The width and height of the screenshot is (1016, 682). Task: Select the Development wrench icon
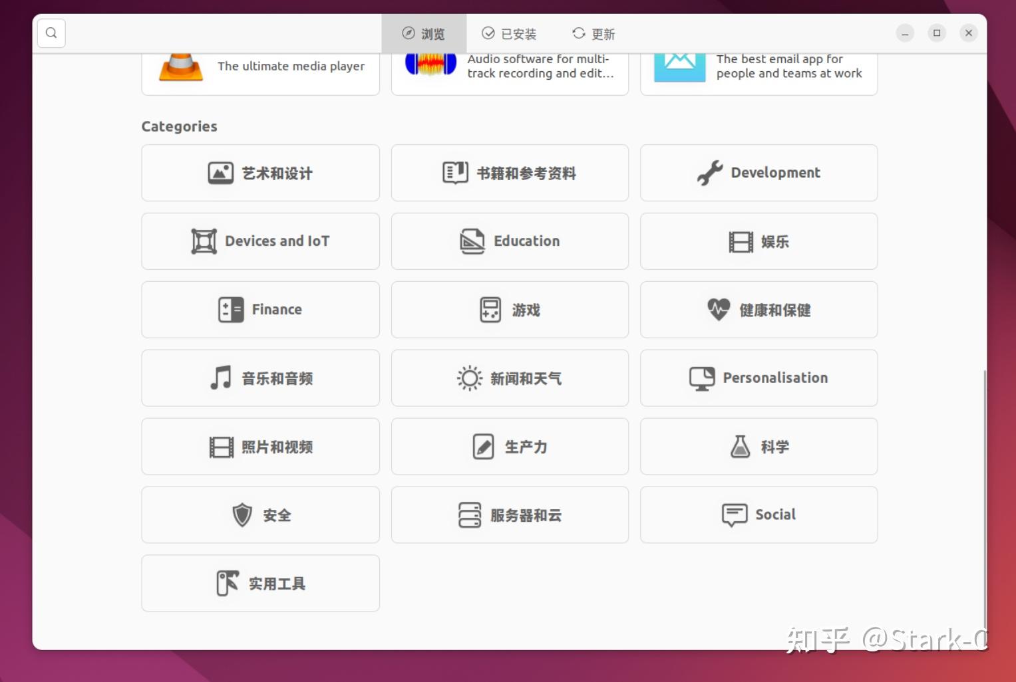[x=711, y=172]
